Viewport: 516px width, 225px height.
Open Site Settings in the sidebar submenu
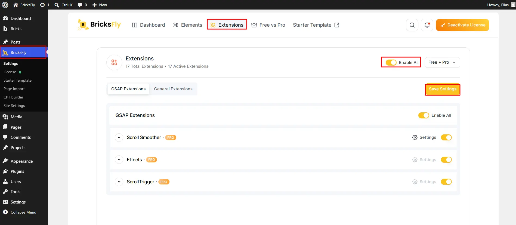(14, 106)
